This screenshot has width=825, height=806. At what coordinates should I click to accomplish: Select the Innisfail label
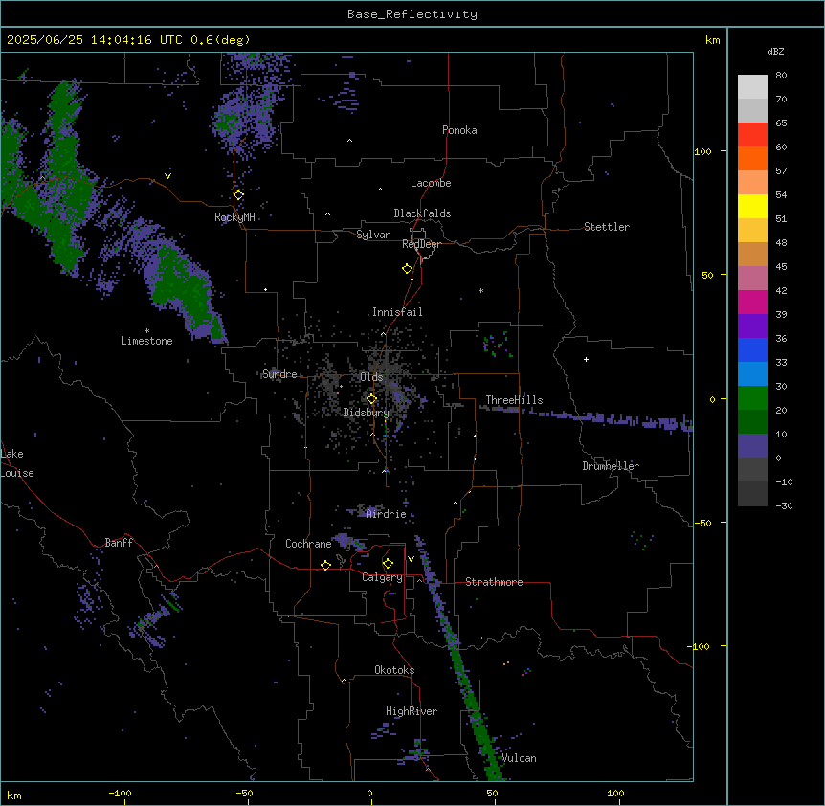(397, 312)
